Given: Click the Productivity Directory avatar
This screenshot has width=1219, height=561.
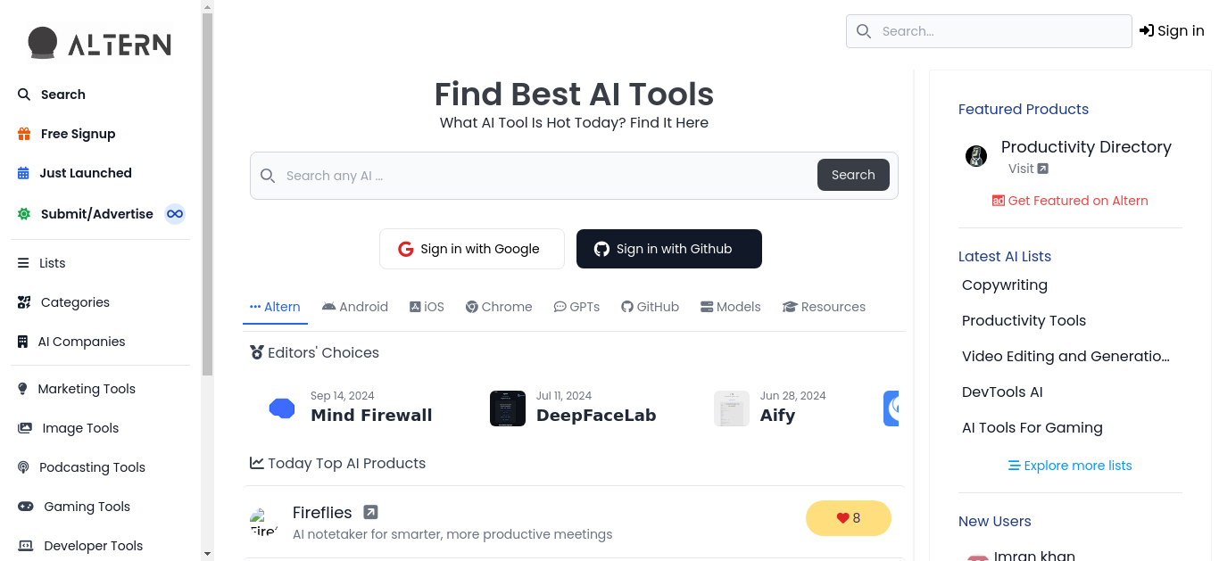Looking at the screenshot, I should 976,156.
